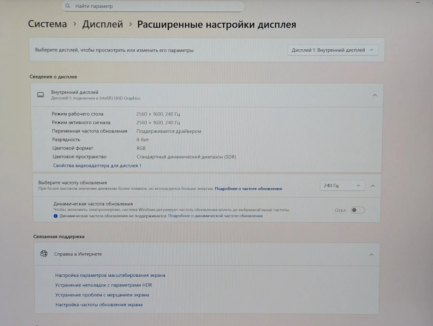The height and width of the screenshot is (326, 433).
Task: Click the RGB color format value
Action: [x=141, y=148]
